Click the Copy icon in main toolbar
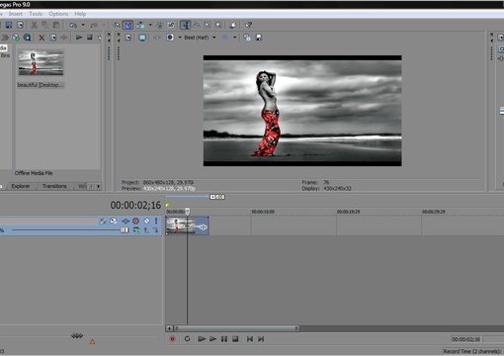This screenshot has height=356, width=504. coord(44,25)
